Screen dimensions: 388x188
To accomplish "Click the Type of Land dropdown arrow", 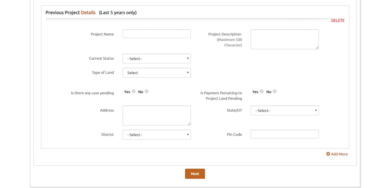I will tap(188, 73).
